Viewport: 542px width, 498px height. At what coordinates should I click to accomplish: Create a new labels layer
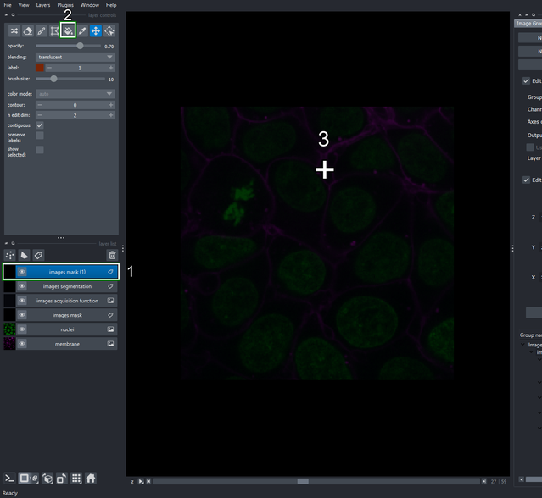[38, 256]
